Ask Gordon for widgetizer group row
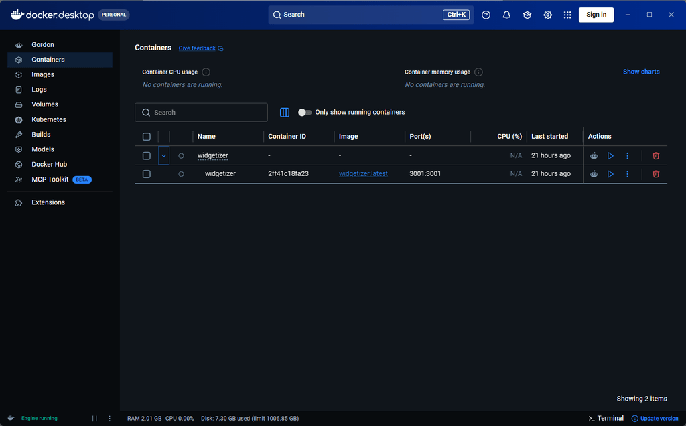 click(594, 155)
